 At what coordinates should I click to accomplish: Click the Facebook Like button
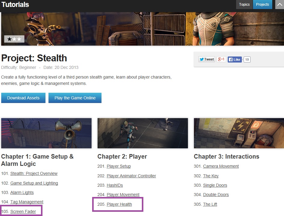click(x=235, y=60)
